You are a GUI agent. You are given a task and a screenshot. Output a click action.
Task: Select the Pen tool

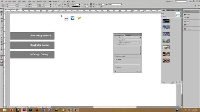(2, 28)
